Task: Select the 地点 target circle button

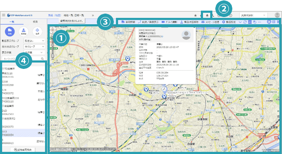Action: point(37,31)
